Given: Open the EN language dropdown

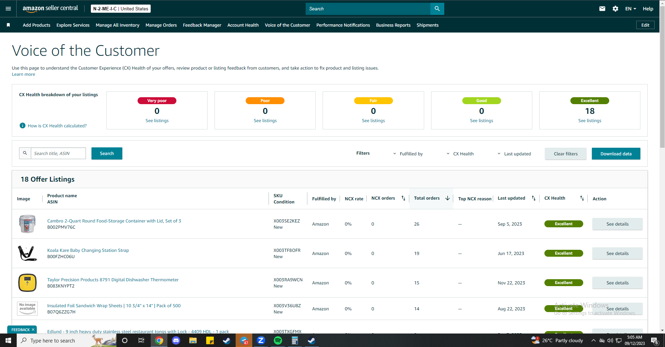Looking at the screenshot, I should pyautogui.click(x=631, y=9).
